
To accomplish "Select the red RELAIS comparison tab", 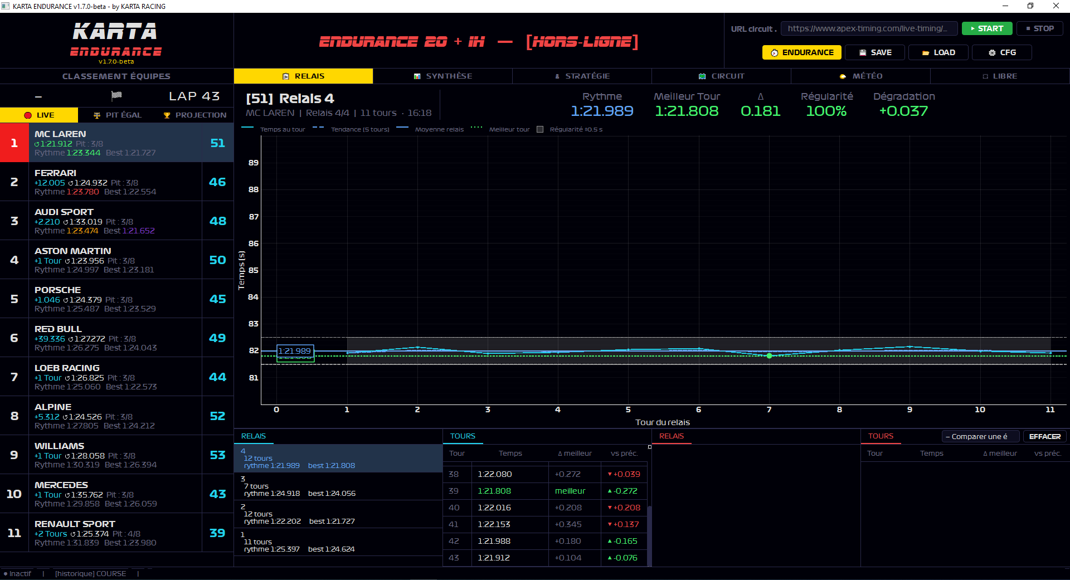I will [672, 436].
